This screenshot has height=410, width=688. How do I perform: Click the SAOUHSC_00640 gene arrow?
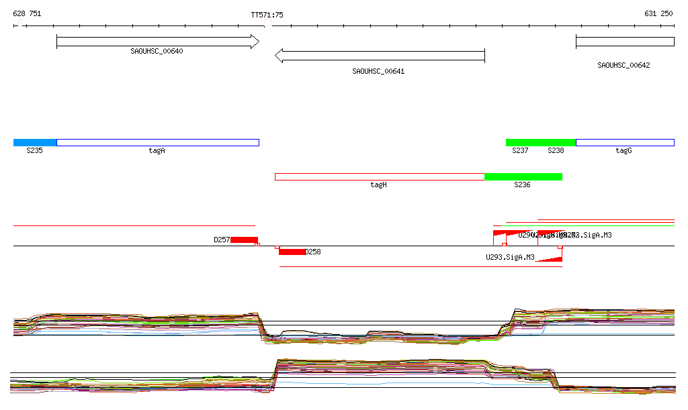[157, 42]
